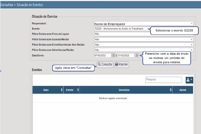Click the Filtrar Envios com Advertências/Recibo label
Viewport: 201px width, 134px height.
click(53, 50)
